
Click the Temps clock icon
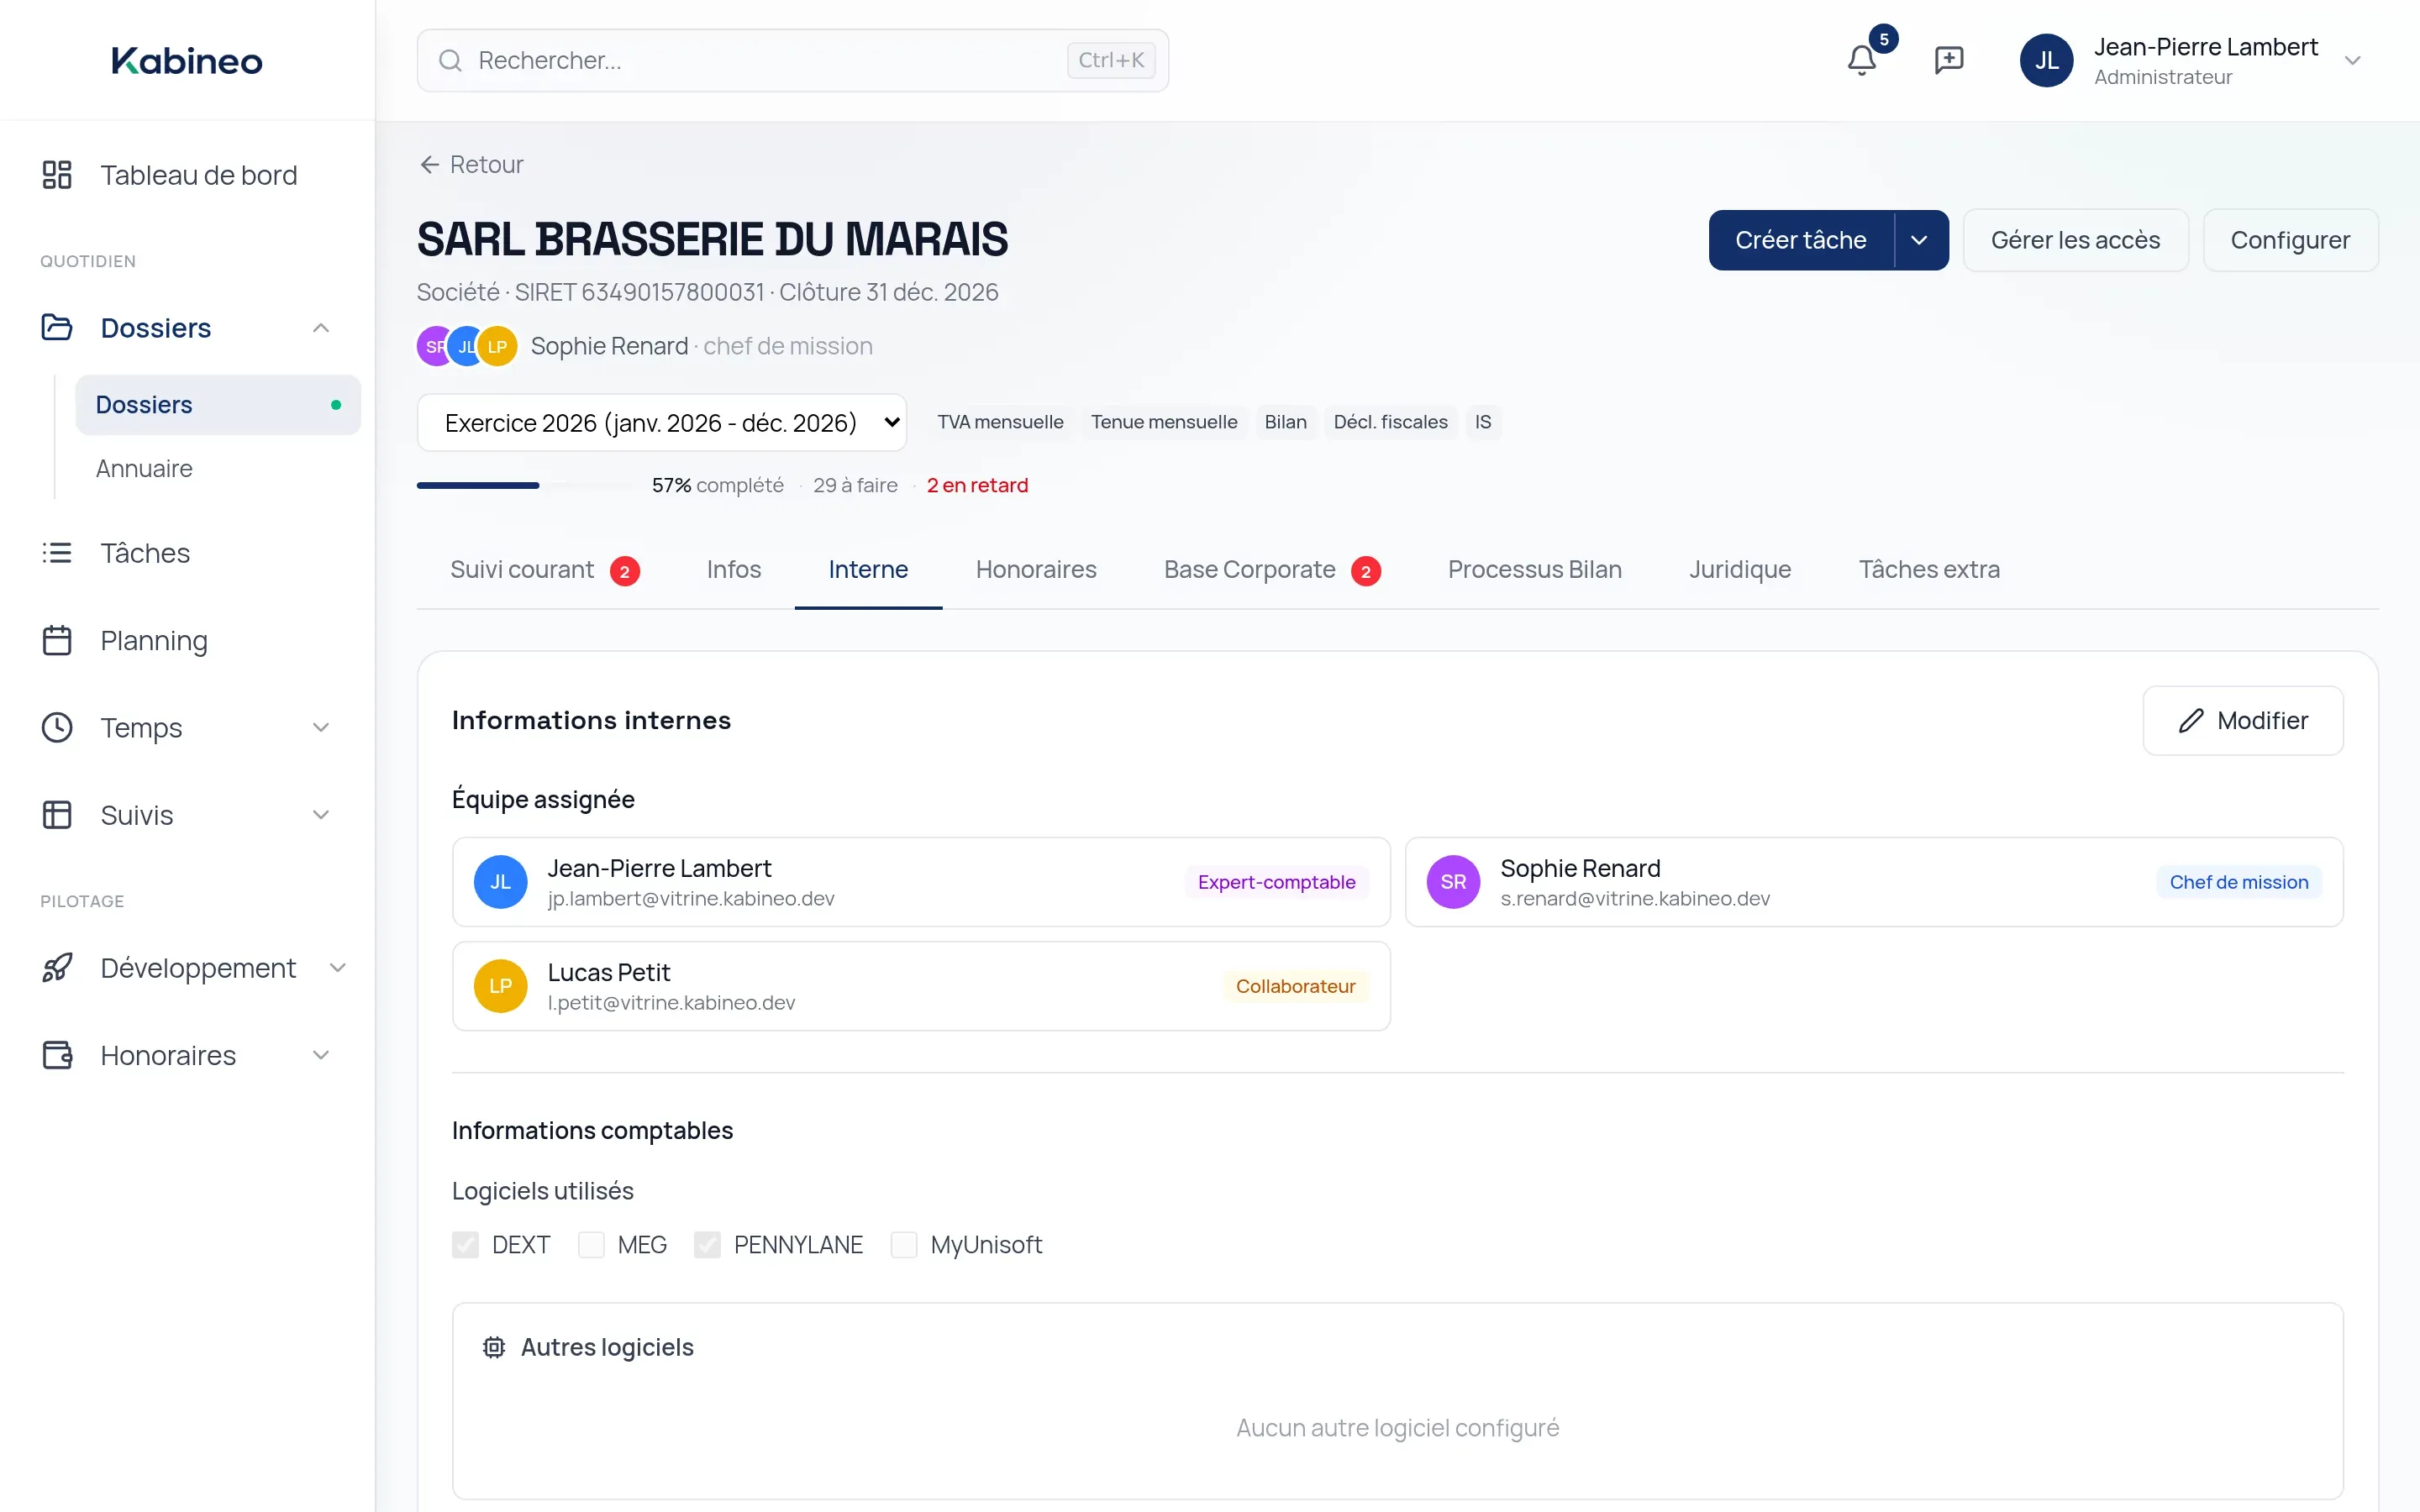point(57,728)
